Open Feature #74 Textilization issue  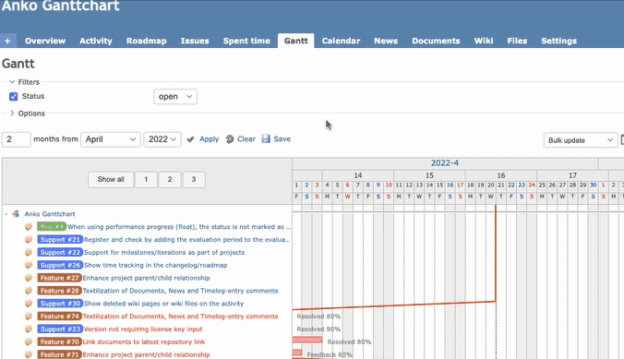[x=180, y=317]
